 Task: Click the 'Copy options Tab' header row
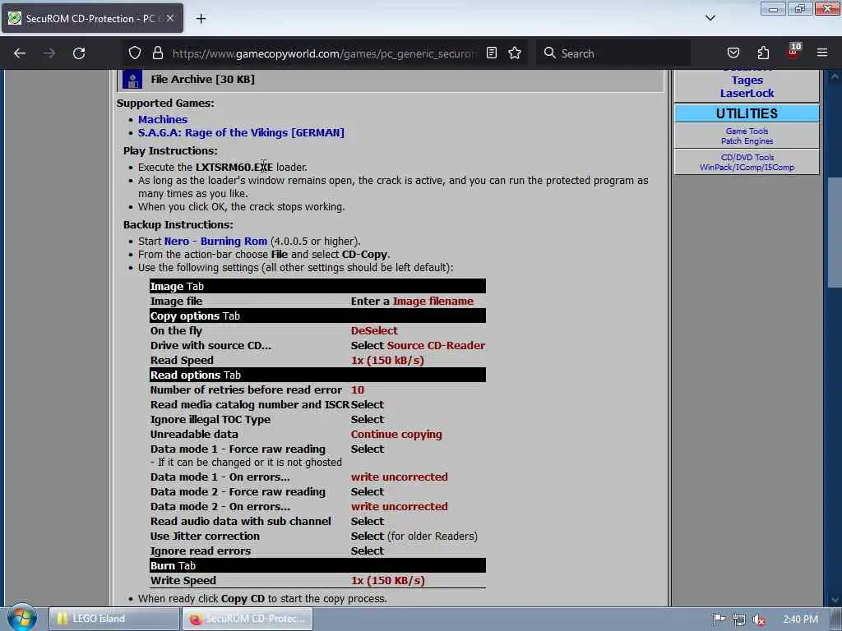pyautogui.click(x=317, y=315)
